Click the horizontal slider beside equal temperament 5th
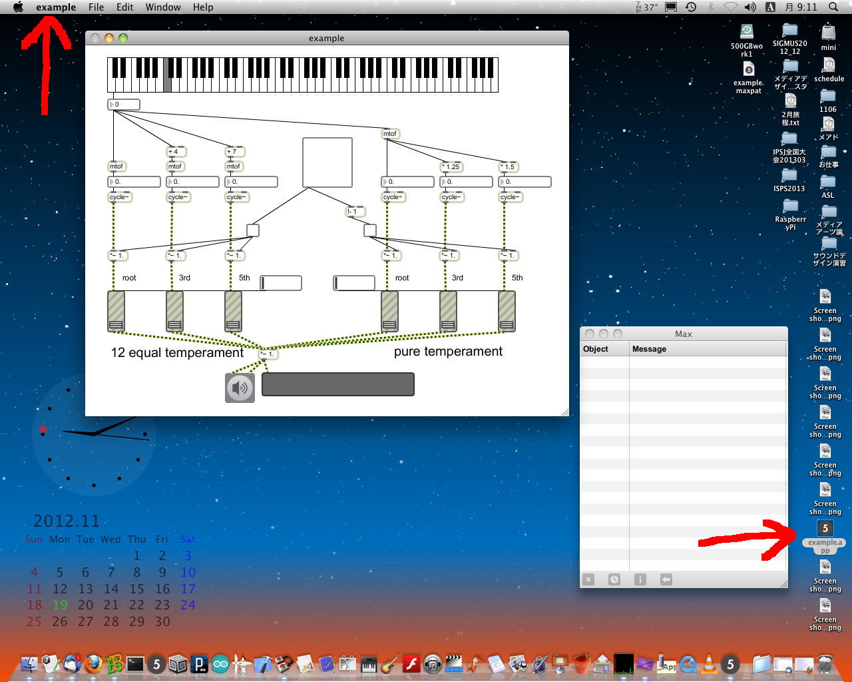 [281, 283]
